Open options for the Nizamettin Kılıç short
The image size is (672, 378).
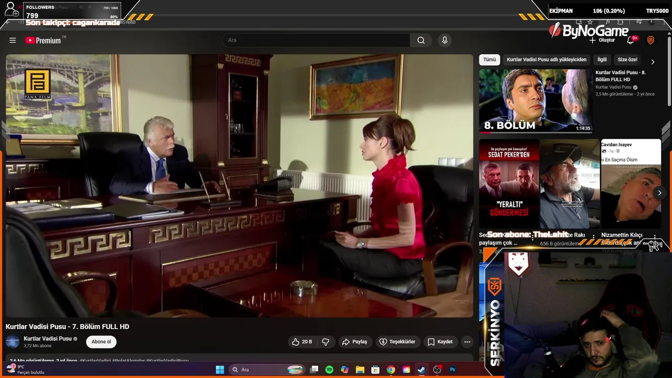click(x=655, y=237)
